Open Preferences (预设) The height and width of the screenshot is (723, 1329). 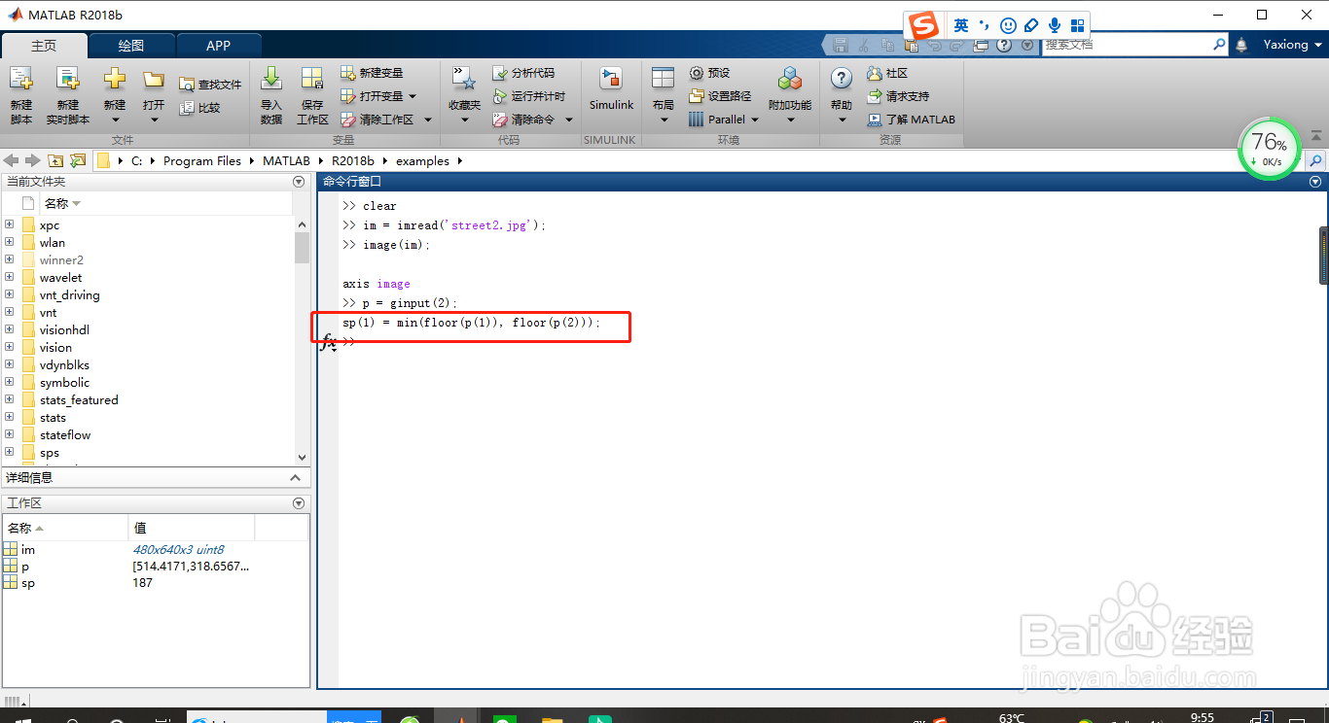709,73
